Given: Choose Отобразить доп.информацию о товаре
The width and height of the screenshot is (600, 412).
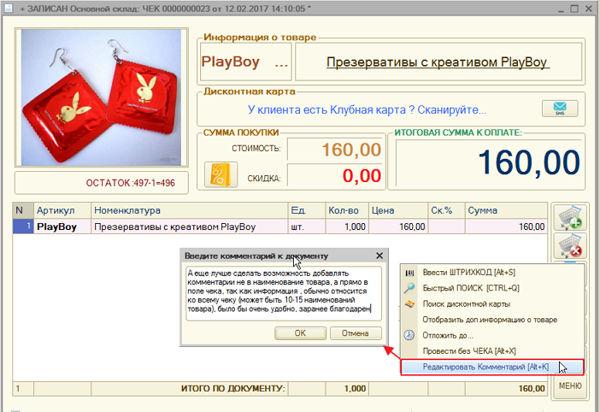Looking at the screenshot, I should coord(492,320).
